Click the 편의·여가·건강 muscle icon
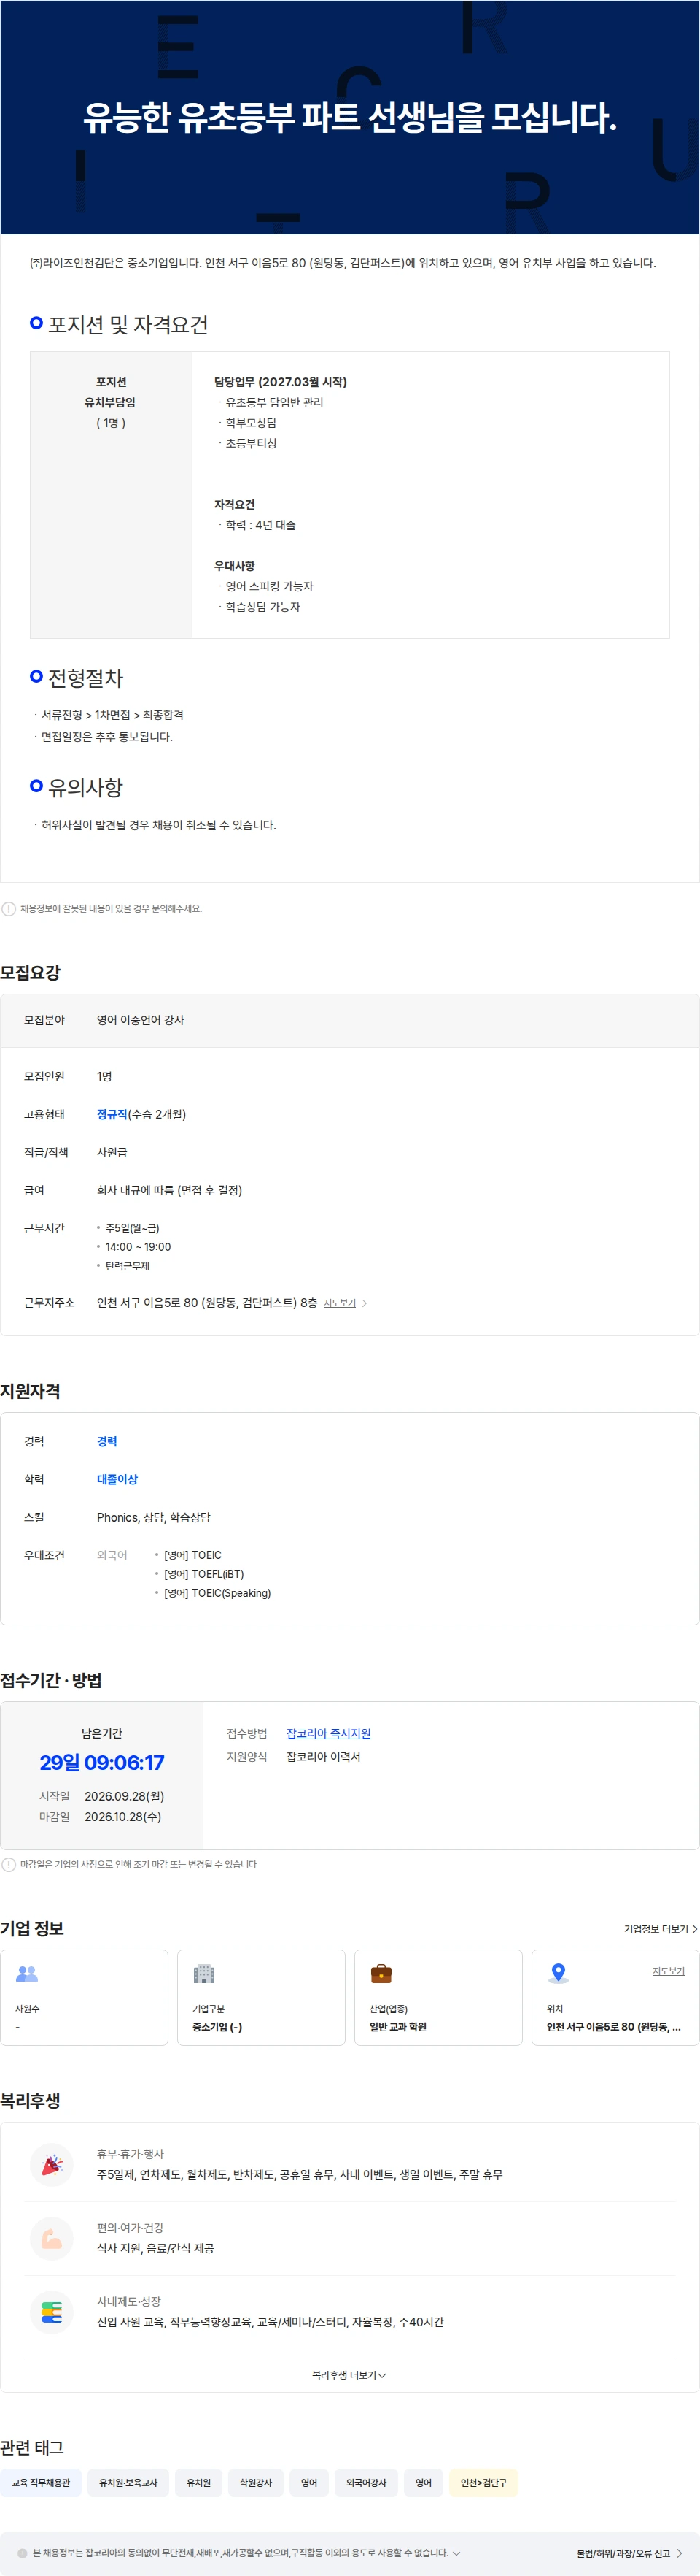Image resolution: width=700 pixels, height=2576 pixels. pos(52,2239)
